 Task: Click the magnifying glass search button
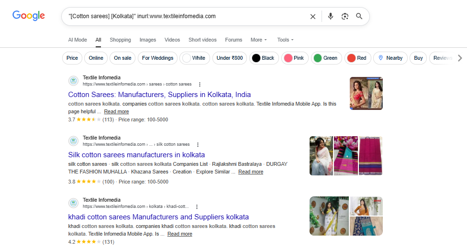359,16
